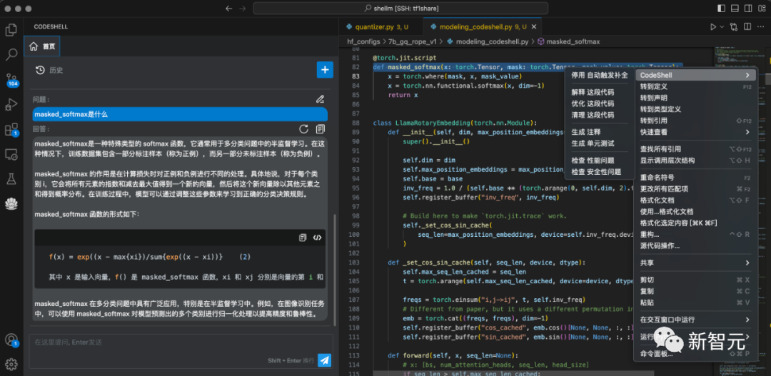Click the blue plus new-chat button
Viewport: 771px width, 376px height.
[325, 70]
